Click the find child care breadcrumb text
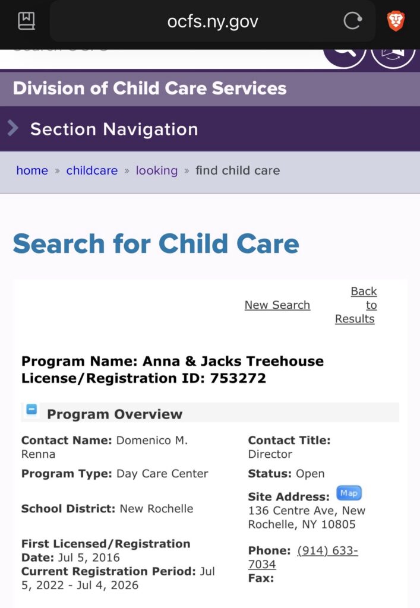420x608 pixels. click(x=238, y=170)
